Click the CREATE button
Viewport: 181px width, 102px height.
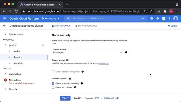(x=65, y=98)
